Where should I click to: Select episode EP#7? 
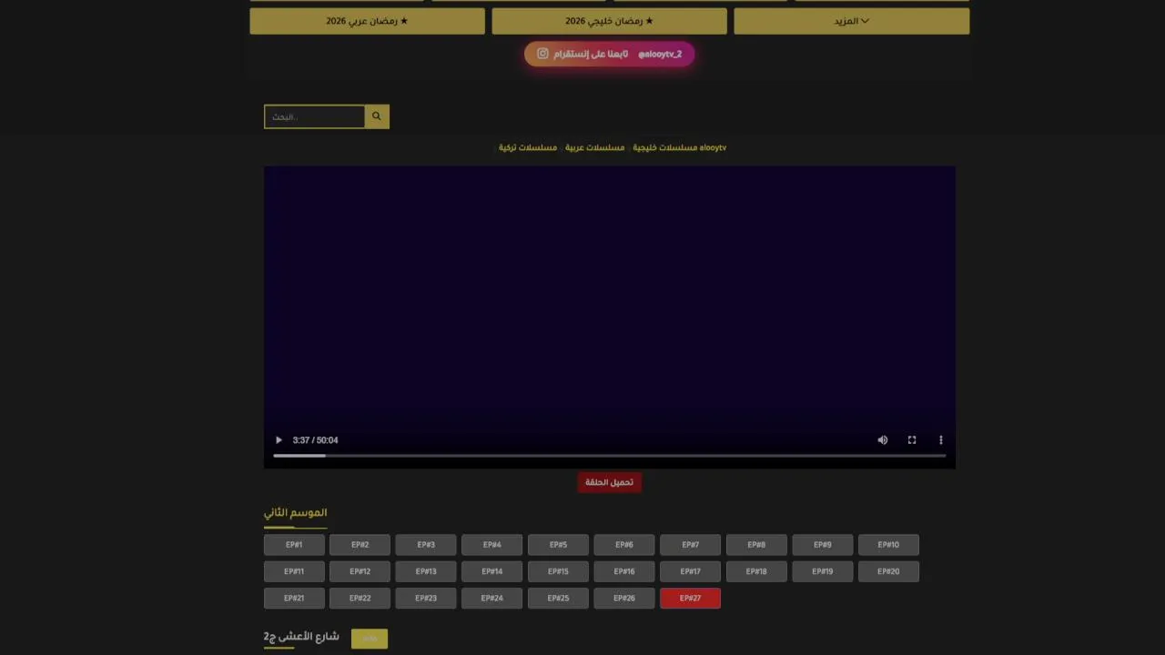[x=691, y=545]
